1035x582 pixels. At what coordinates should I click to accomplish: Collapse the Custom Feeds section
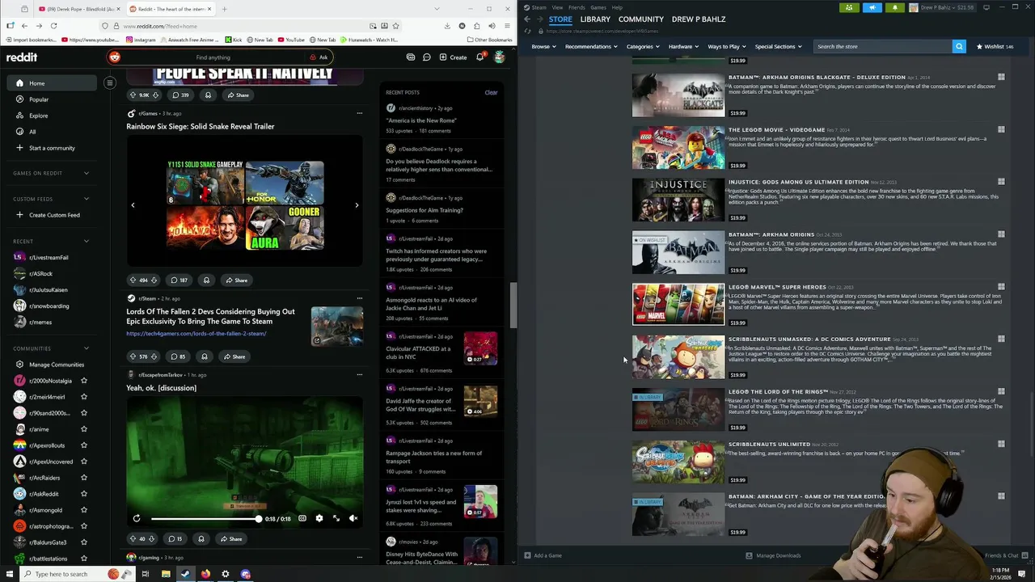click(87, 199)
